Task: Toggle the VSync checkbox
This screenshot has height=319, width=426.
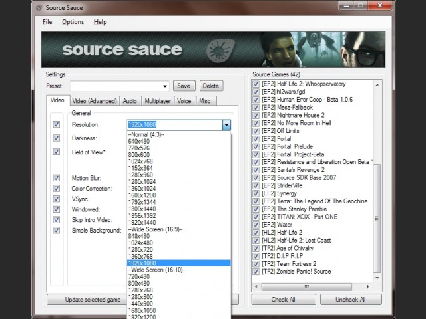Action: tap(57, 199)
